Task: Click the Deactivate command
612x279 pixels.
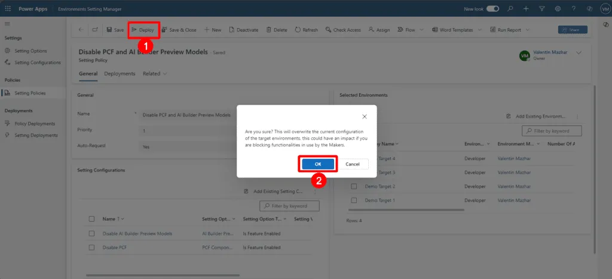Action: pyautogui.click(x=244, y=30)
